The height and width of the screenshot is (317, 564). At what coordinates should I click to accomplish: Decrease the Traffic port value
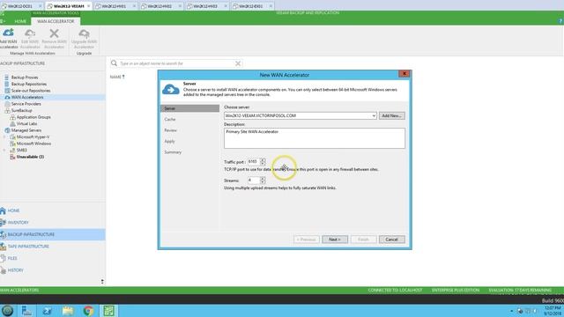point(263,164)
